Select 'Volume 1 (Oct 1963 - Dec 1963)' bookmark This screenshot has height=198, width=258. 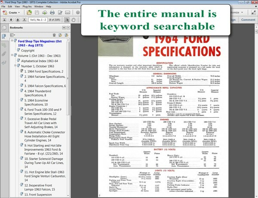(39, 56)
